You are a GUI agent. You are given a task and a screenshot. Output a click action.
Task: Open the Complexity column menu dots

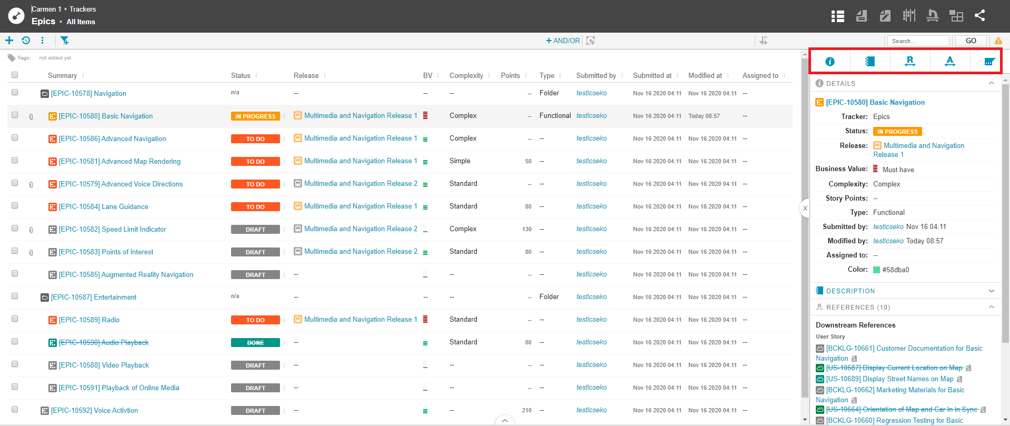489,76
